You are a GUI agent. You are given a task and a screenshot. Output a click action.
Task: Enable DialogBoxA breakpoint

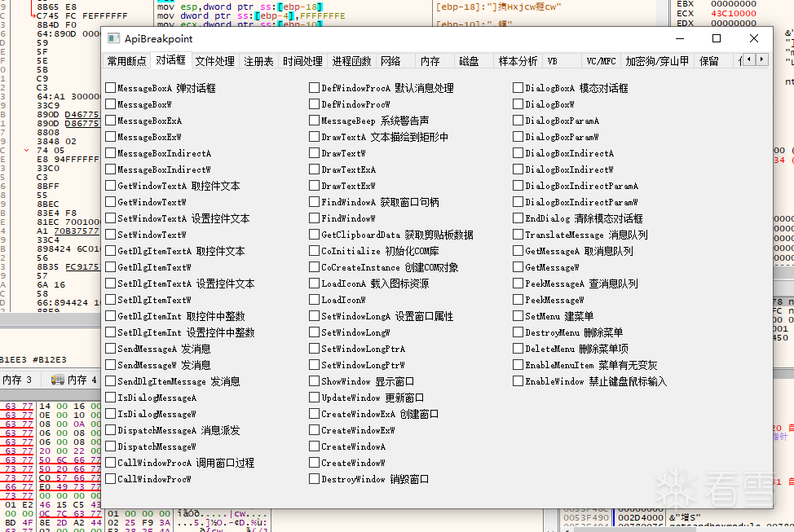coord(518,87)
